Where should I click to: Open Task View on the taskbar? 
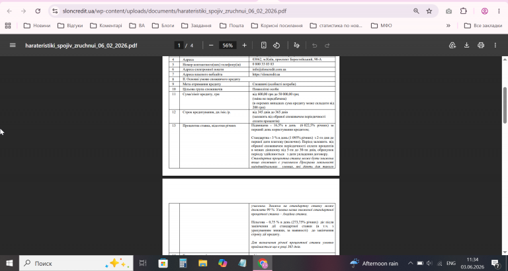point(143,263)
